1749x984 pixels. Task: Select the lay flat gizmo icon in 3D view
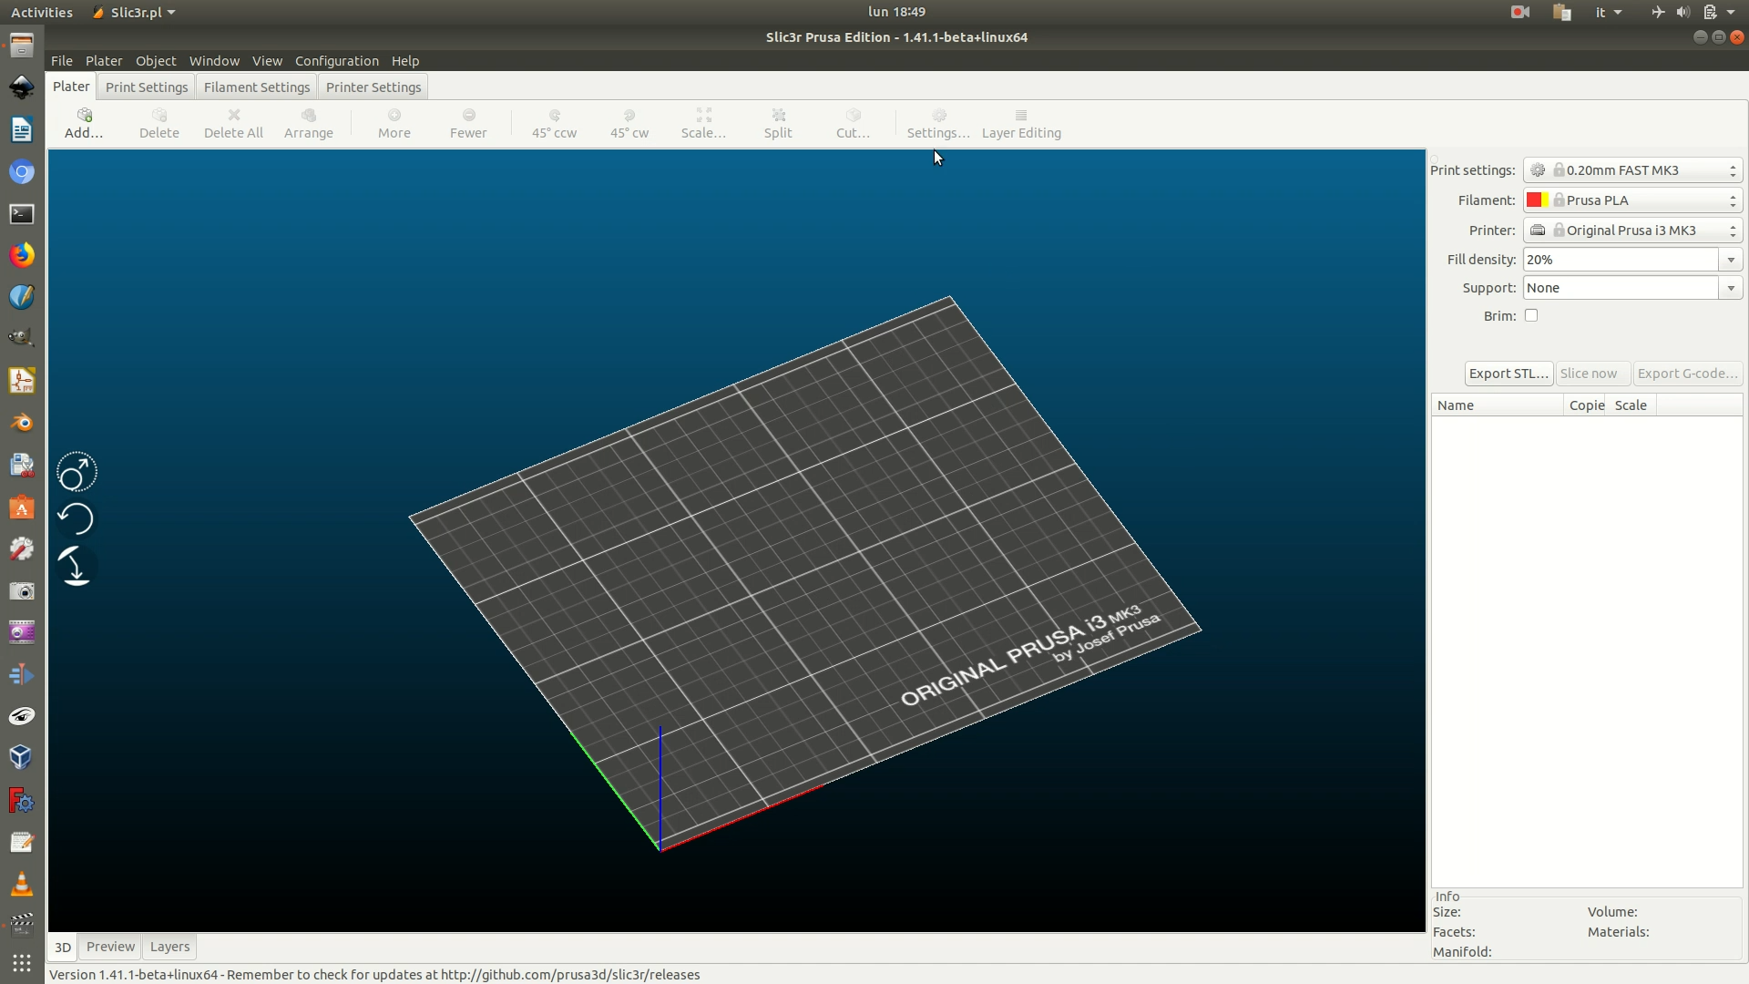[77, 566]
